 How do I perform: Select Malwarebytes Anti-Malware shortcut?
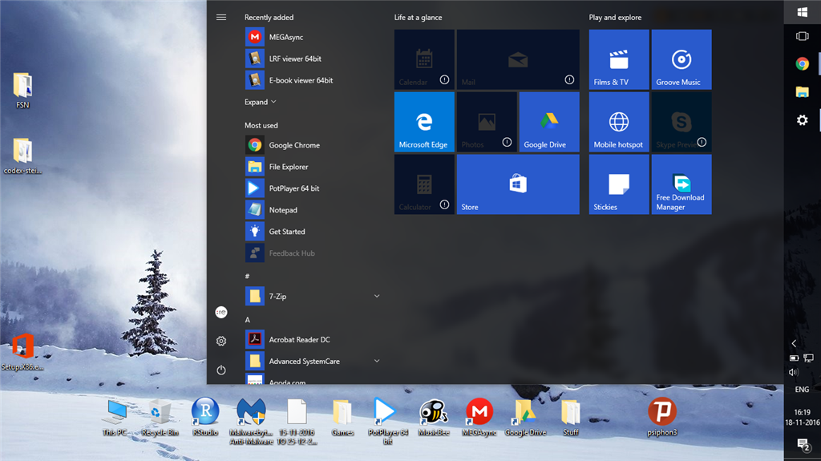click(251, 421)
